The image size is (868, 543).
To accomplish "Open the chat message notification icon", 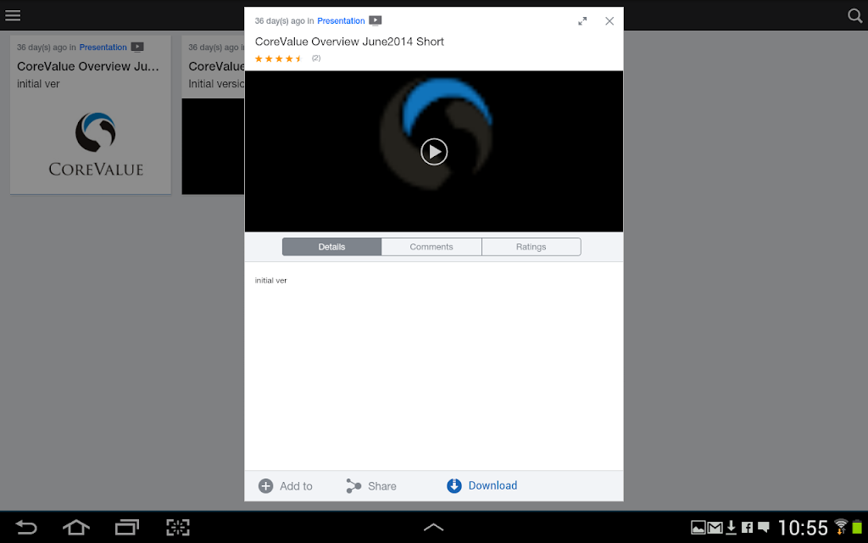I will pyautogui.click(x=764, y=527).
